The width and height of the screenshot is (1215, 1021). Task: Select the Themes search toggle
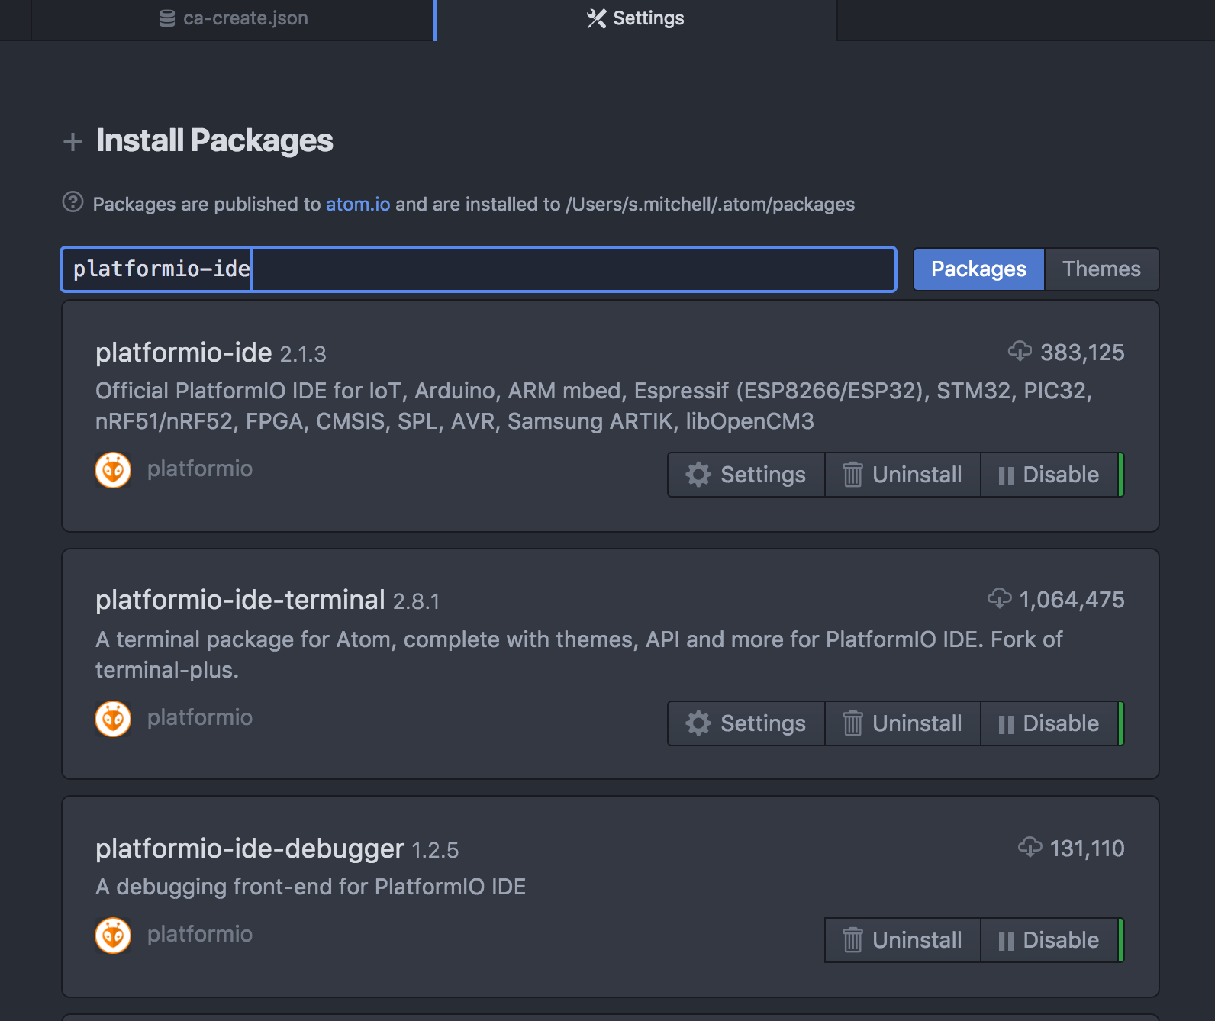(x=1101, y=269)
